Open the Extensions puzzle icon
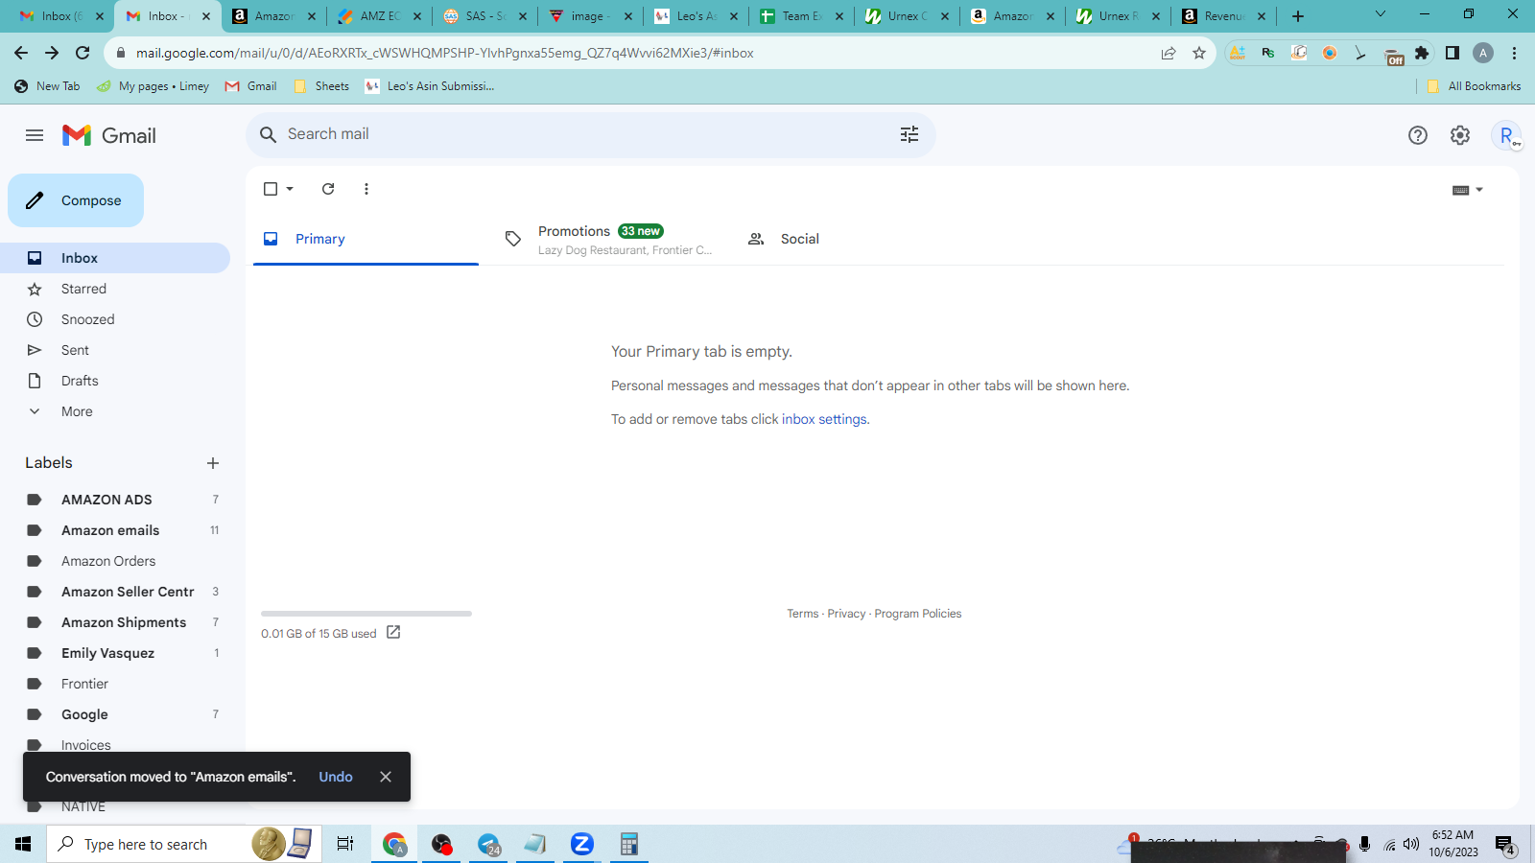This screenshot has width=1535, height=863. (1422, 53)
